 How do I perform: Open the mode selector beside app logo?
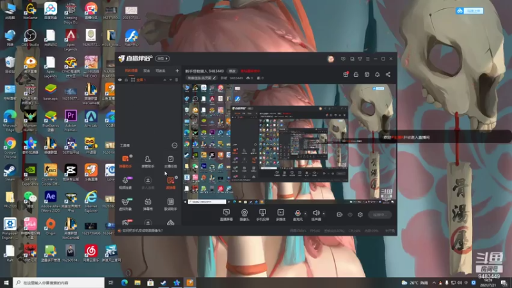[163, 58]
